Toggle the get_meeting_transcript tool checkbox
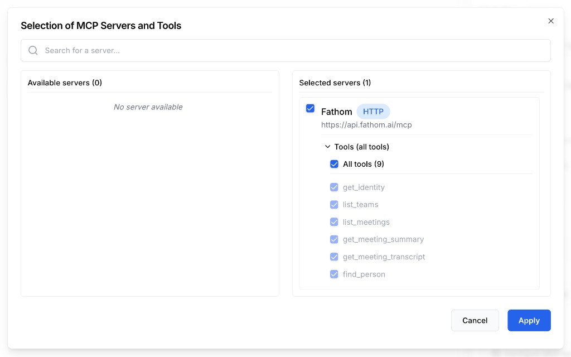The image size is (571, 357). (x=334, y=257)
